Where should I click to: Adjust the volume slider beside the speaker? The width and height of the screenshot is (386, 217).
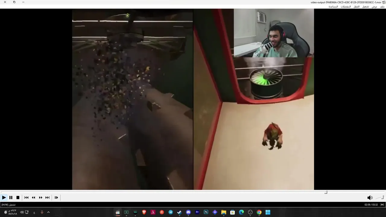click(x=379, y=198)
